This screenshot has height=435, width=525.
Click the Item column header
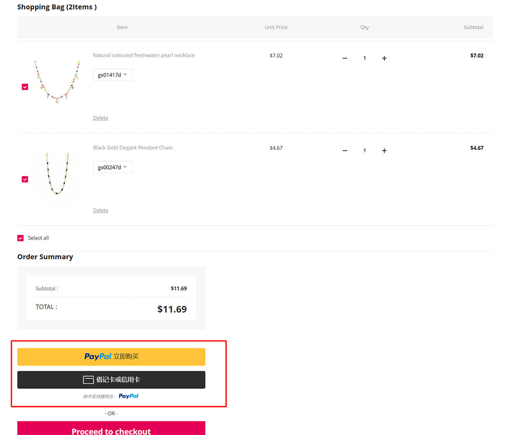point(122,27)
